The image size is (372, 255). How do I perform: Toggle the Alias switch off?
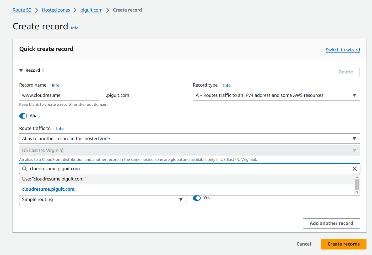click(23, 116)
